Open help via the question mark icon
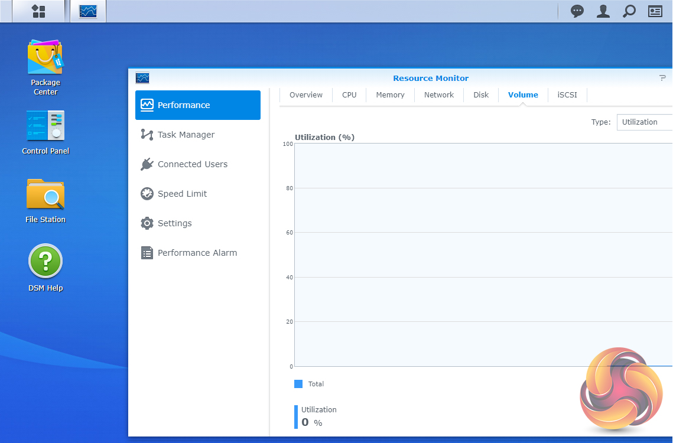 coord(662,78)
